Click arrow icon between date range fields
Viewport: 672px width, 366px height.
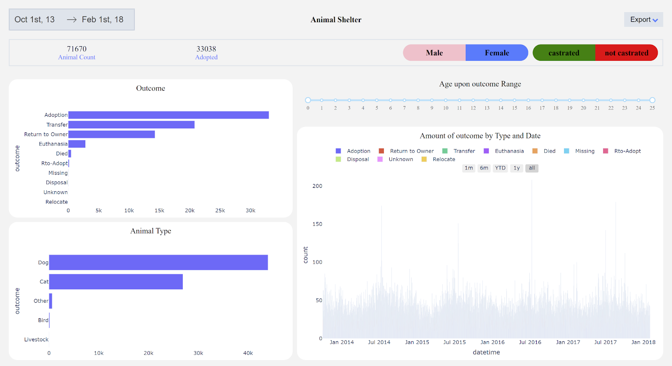(72, 20)
